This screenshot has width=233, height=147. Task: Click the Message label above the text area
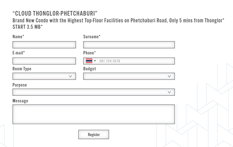point(20,101)
